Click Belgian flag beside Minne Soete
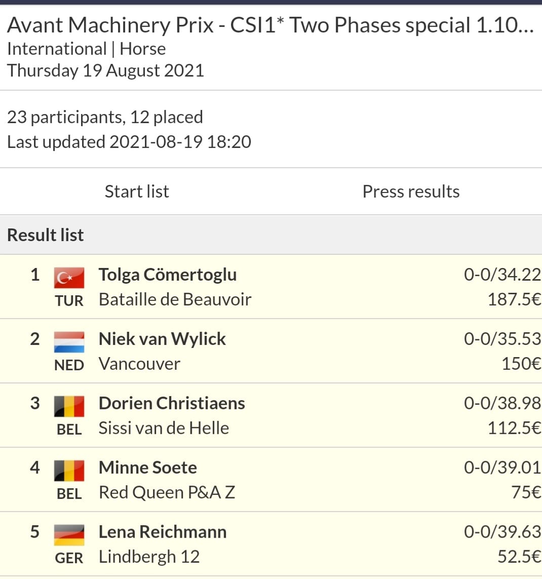The image size is (542, 579). (69, 471)
